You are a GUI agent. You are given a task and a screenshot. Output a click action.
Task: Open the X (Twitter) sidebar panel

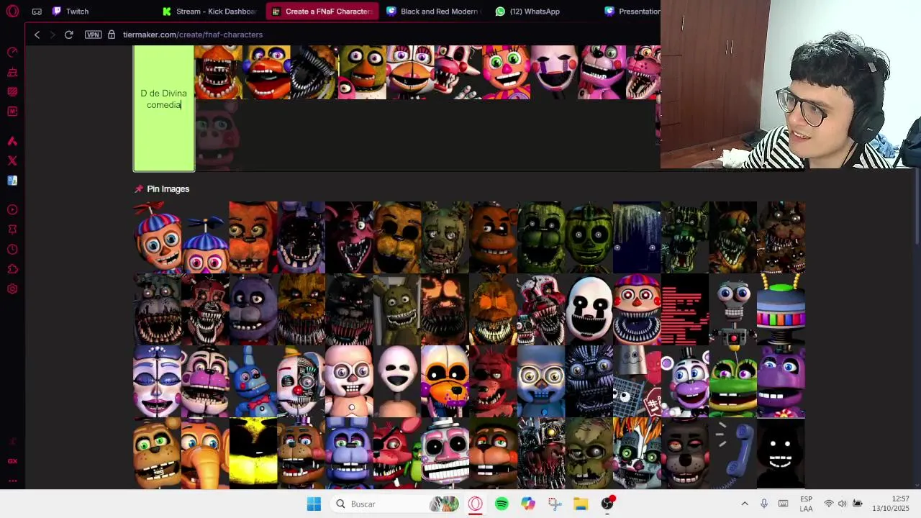pos(12,161)
